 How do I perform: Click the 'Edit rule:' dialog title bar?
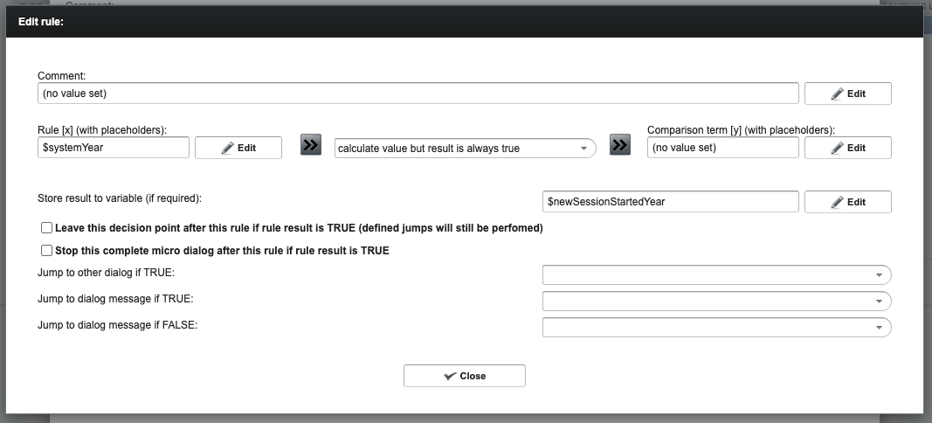click(465, 22)
